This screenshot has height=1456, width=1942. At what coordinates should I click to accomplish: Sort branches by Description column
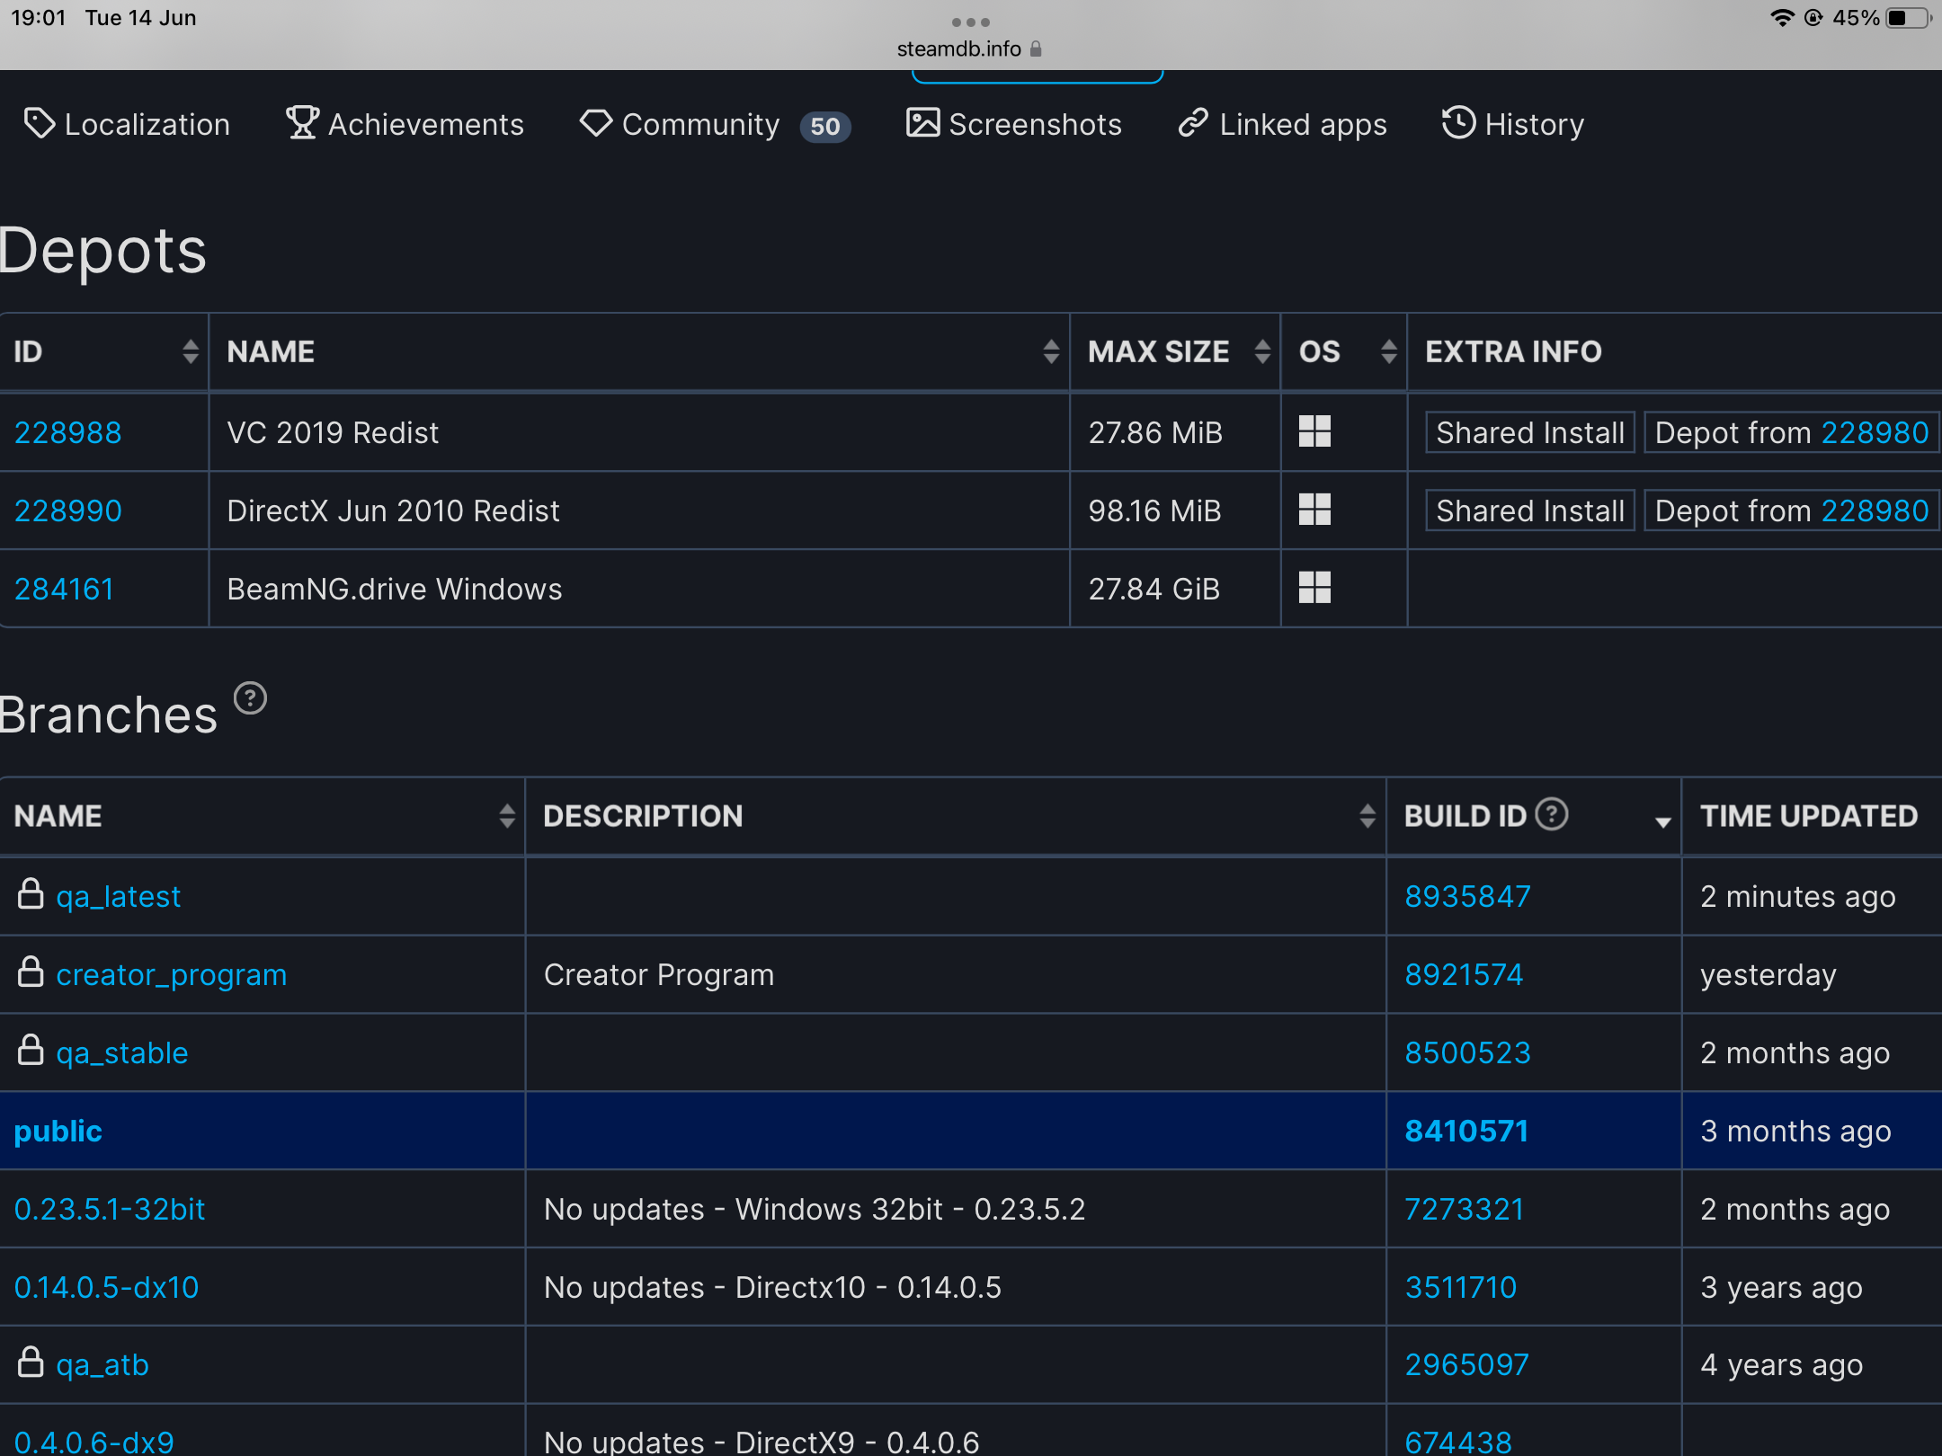pyautogui.click(x=1367, y=816)
